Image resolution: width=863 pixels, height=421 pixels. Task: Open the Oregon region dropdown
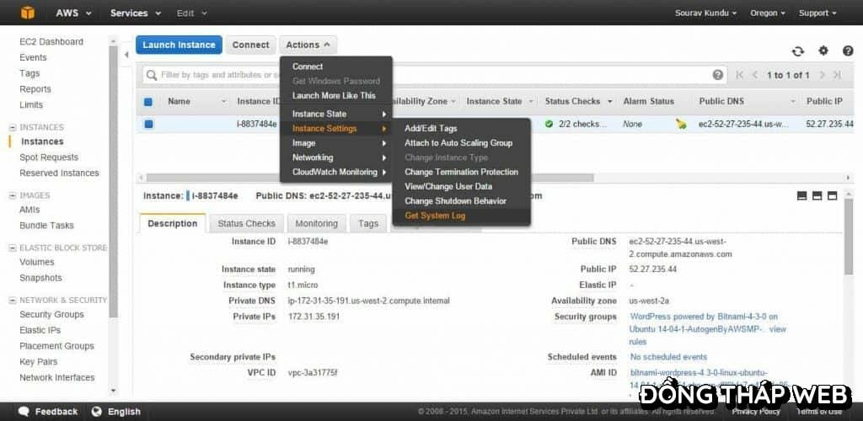[x=768, y=13]
